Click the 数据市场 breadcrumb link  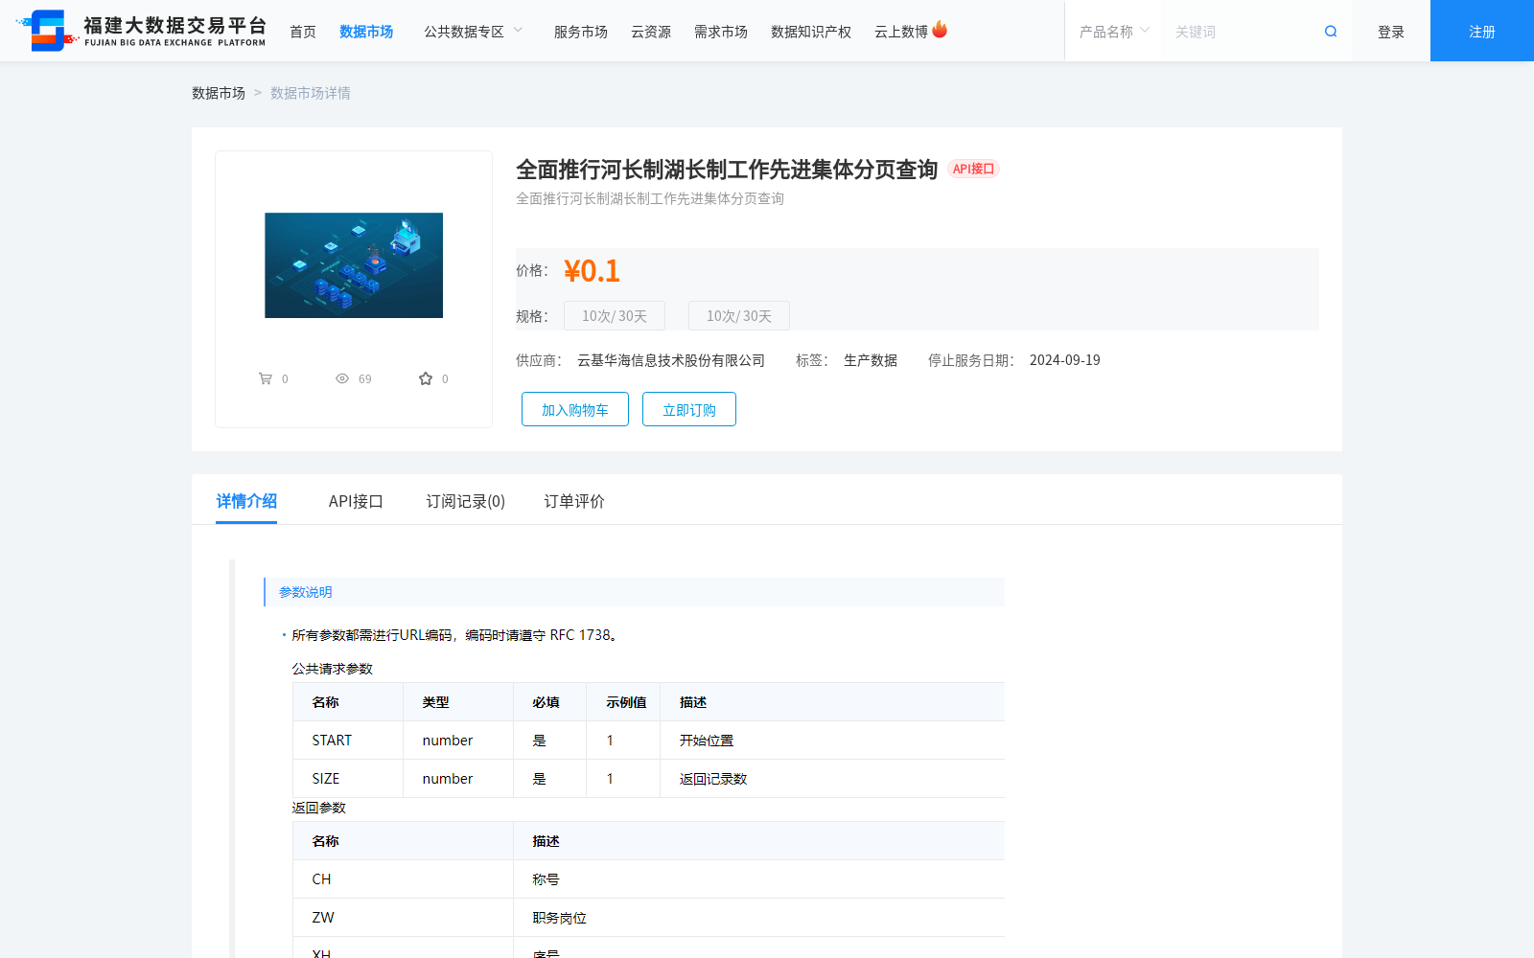219,93
